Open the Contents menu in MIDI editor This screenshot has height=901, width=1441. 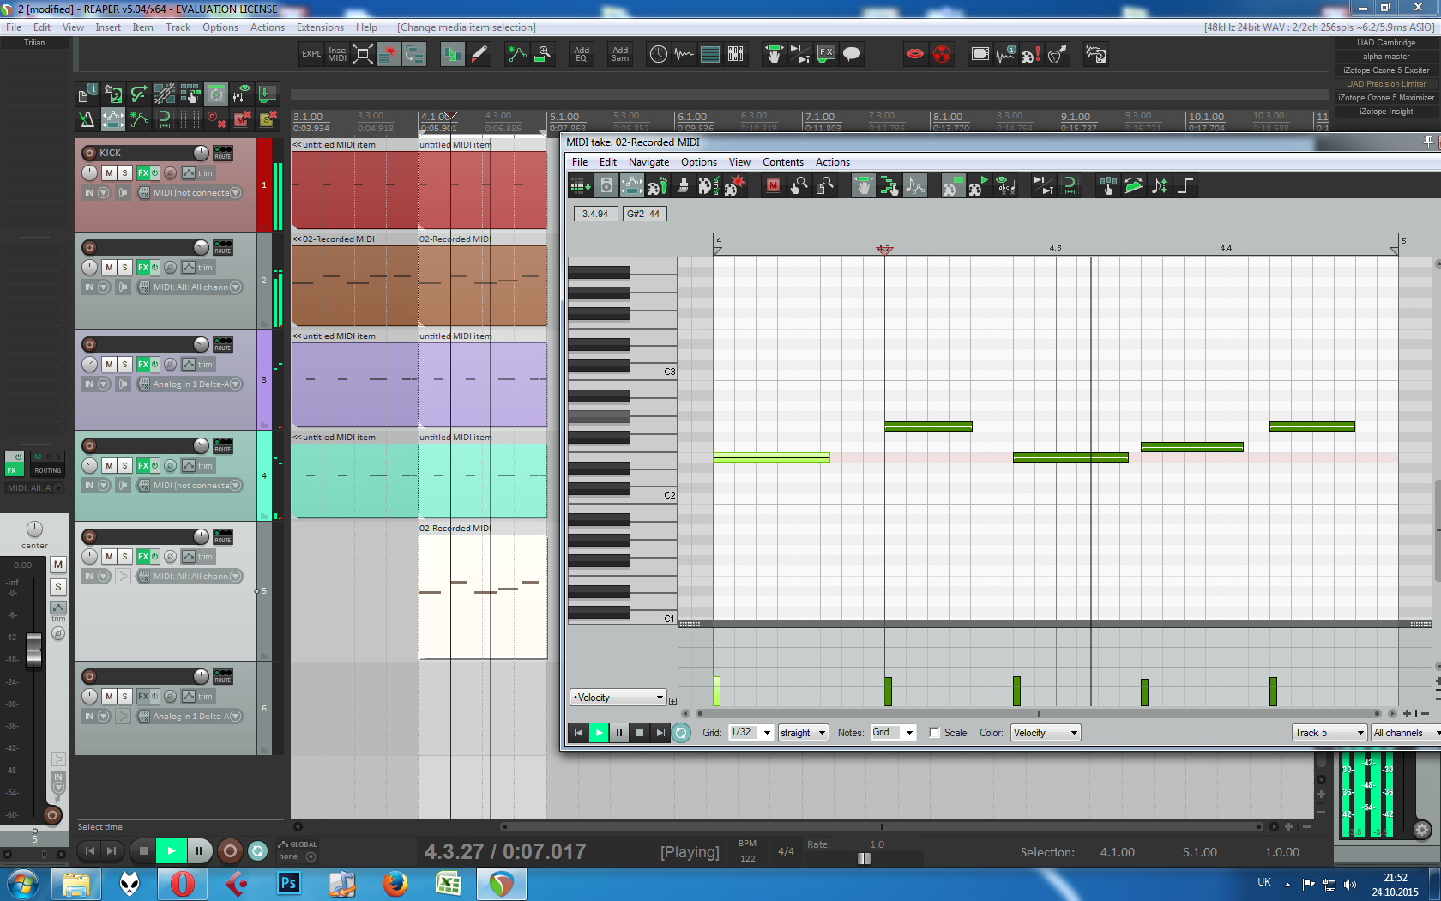click(x=783, y=162)
